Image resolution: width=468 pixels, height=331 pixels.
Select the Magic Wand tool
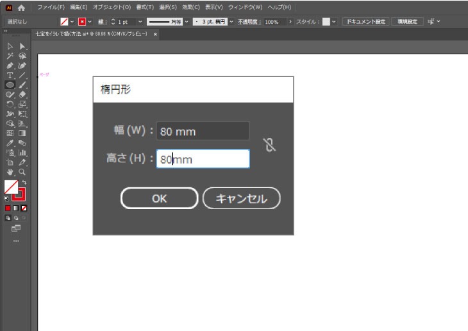point(10,56)
